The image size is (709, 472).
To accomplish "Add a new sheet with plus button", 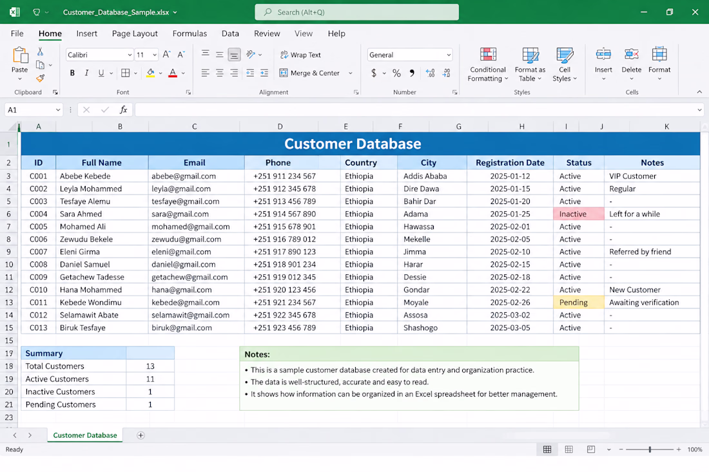I will [141, 435].
